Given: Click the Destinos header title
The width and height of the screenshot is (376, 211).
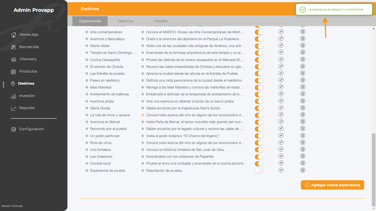Looking at the screenshot, I should 90,9.
